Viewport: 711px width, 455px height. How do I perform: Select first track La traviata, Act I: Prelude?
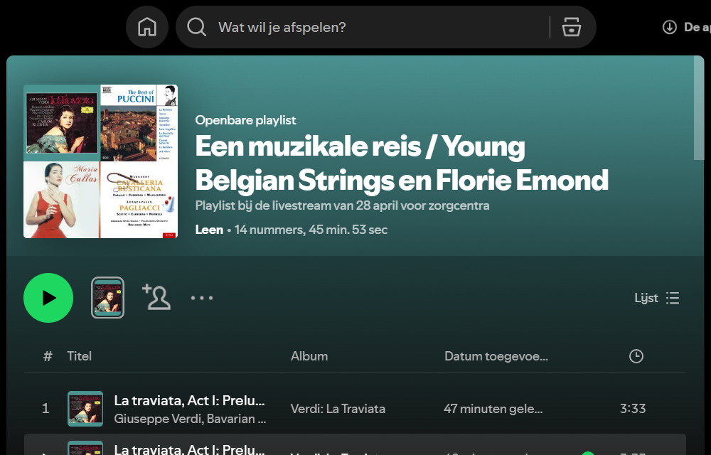189,400
